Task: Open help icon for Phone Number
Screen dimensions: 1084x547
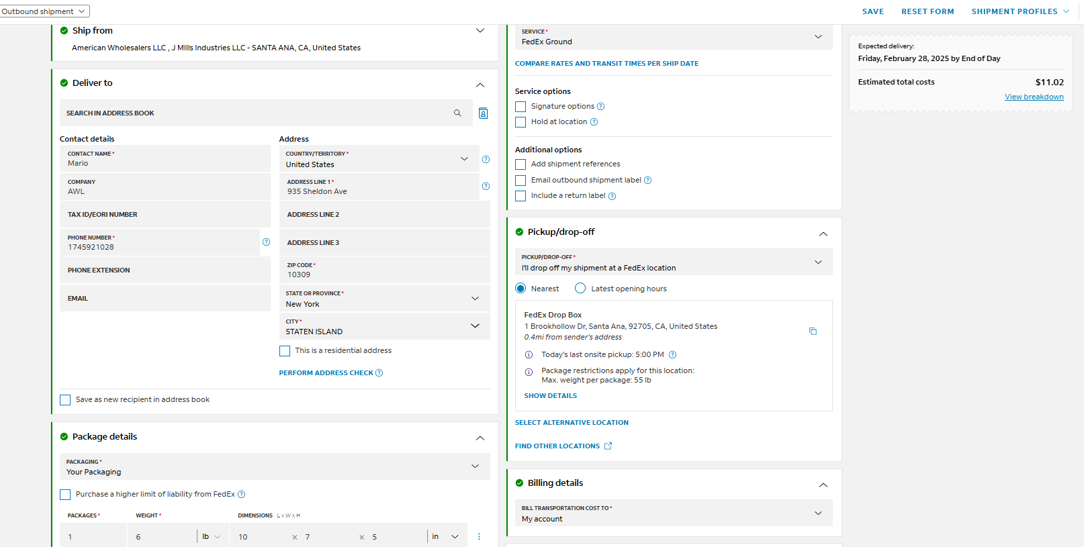Action: [x=266, y=242]
